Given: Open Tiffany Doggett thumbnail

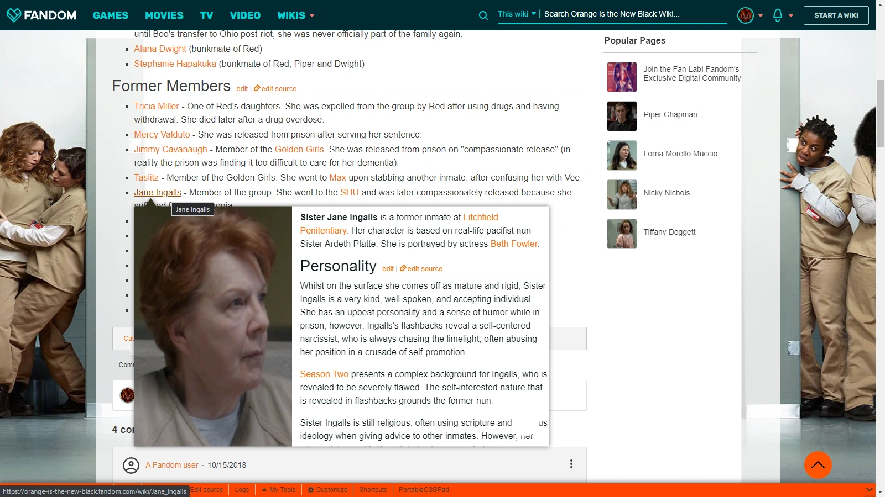Looking at the screenshot, I should tap(622, 234).
